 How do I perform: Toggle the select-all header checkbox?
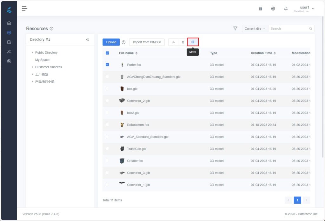(107, 53)
